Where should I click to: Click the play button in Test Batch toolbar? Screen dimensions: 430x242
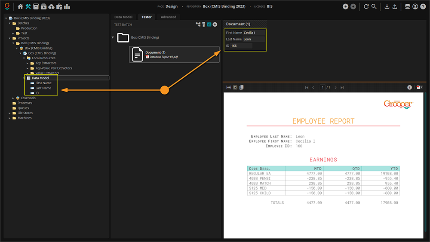(215, 25)
